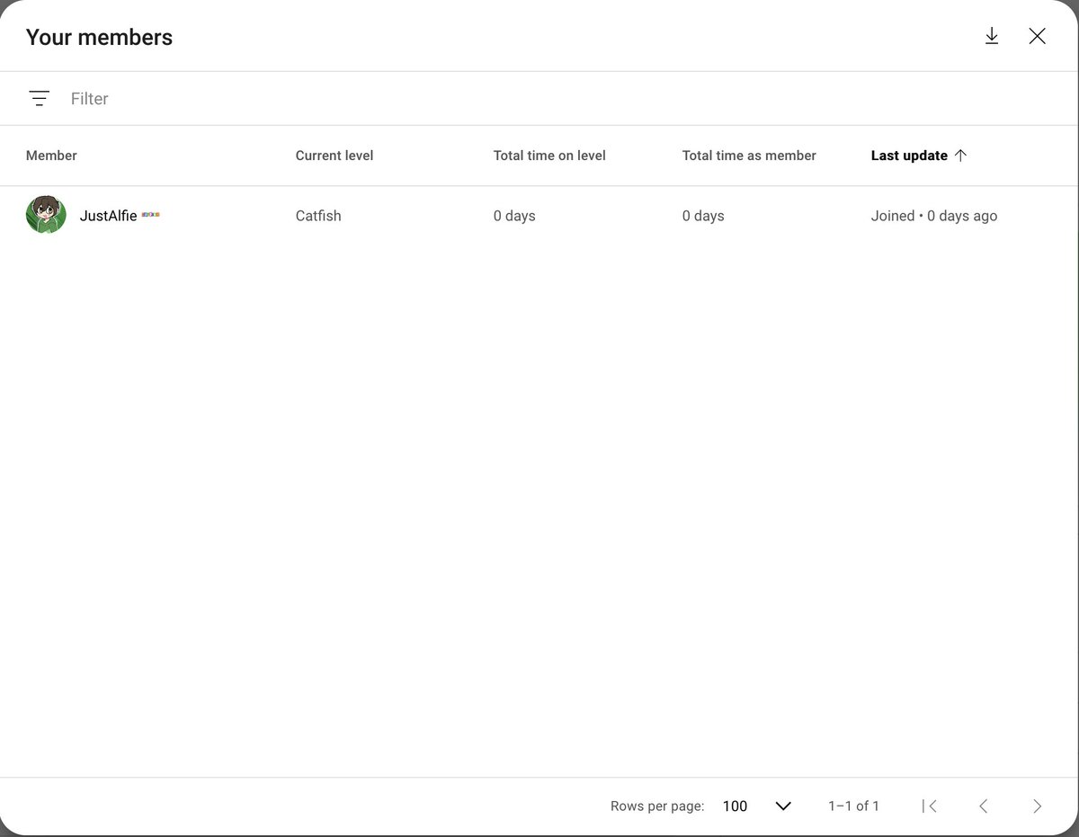Close the Your members dialog
The image size is (1079, 837).
point(1038,36)
